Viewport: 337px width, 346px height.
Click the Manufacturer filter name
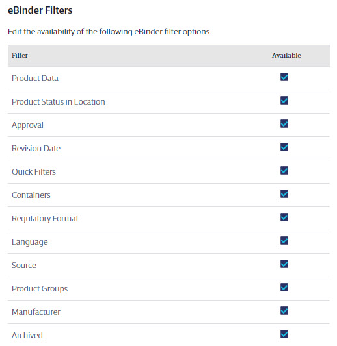point(36,312)
